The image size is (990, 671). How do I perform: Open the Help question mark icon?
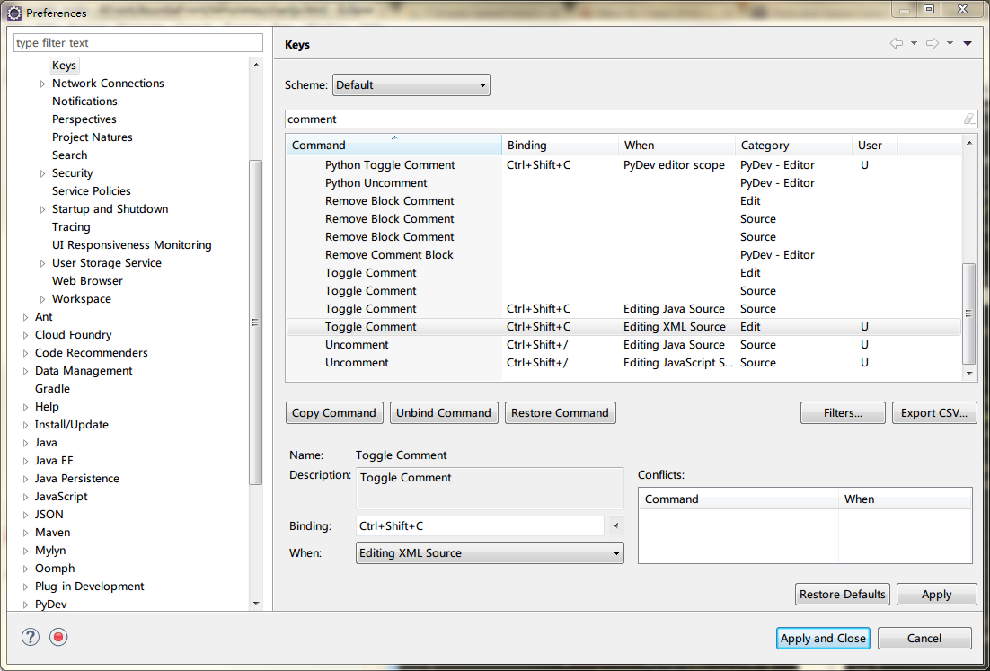click(x=31, y=637)
